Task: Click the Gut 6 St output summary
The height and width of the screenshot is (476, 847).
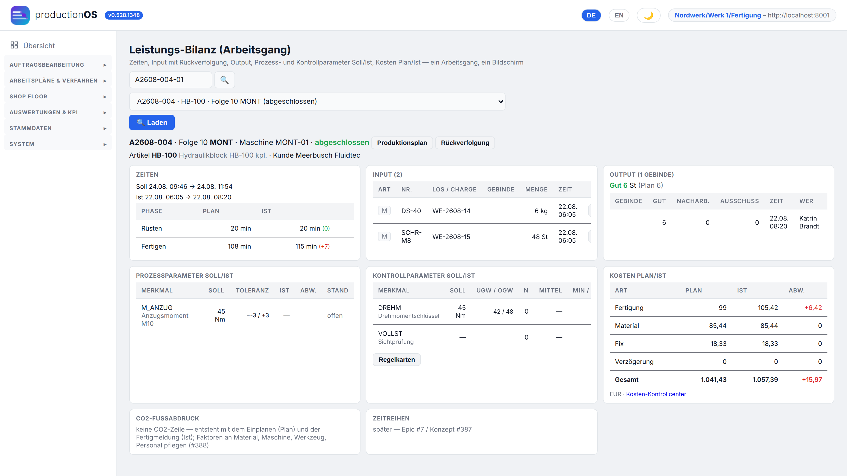Action: [x=636, y=185]
